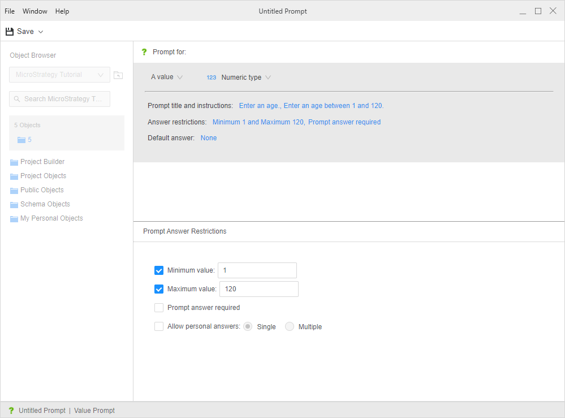Click the Save floppy disk icon
The image size is (565, 418).
pyautogui.click(x=10, y=32)
